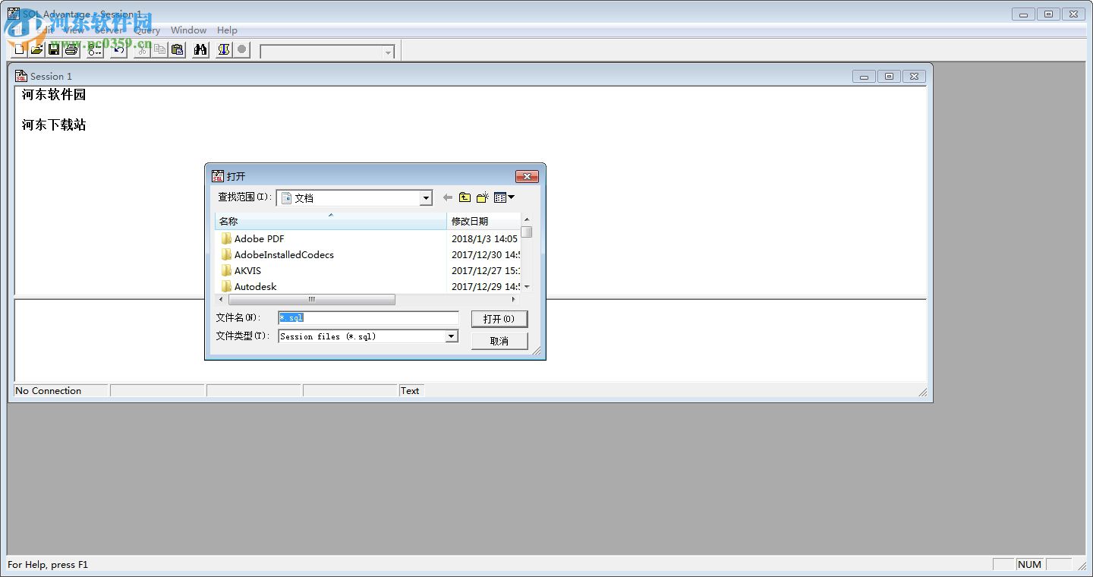This screenshot has height=577, width=1093.
Task: Create a new folder in the Open dialog
Action: (483, 197)
